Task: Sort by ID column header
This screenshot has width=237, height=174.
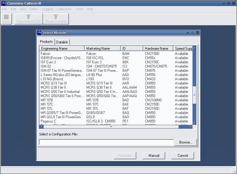Action: [x=132, y=49]
